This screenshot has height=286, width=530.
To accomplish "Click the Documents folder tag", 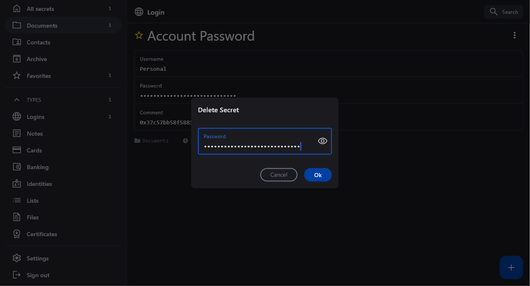I will (x=152, y=141).
